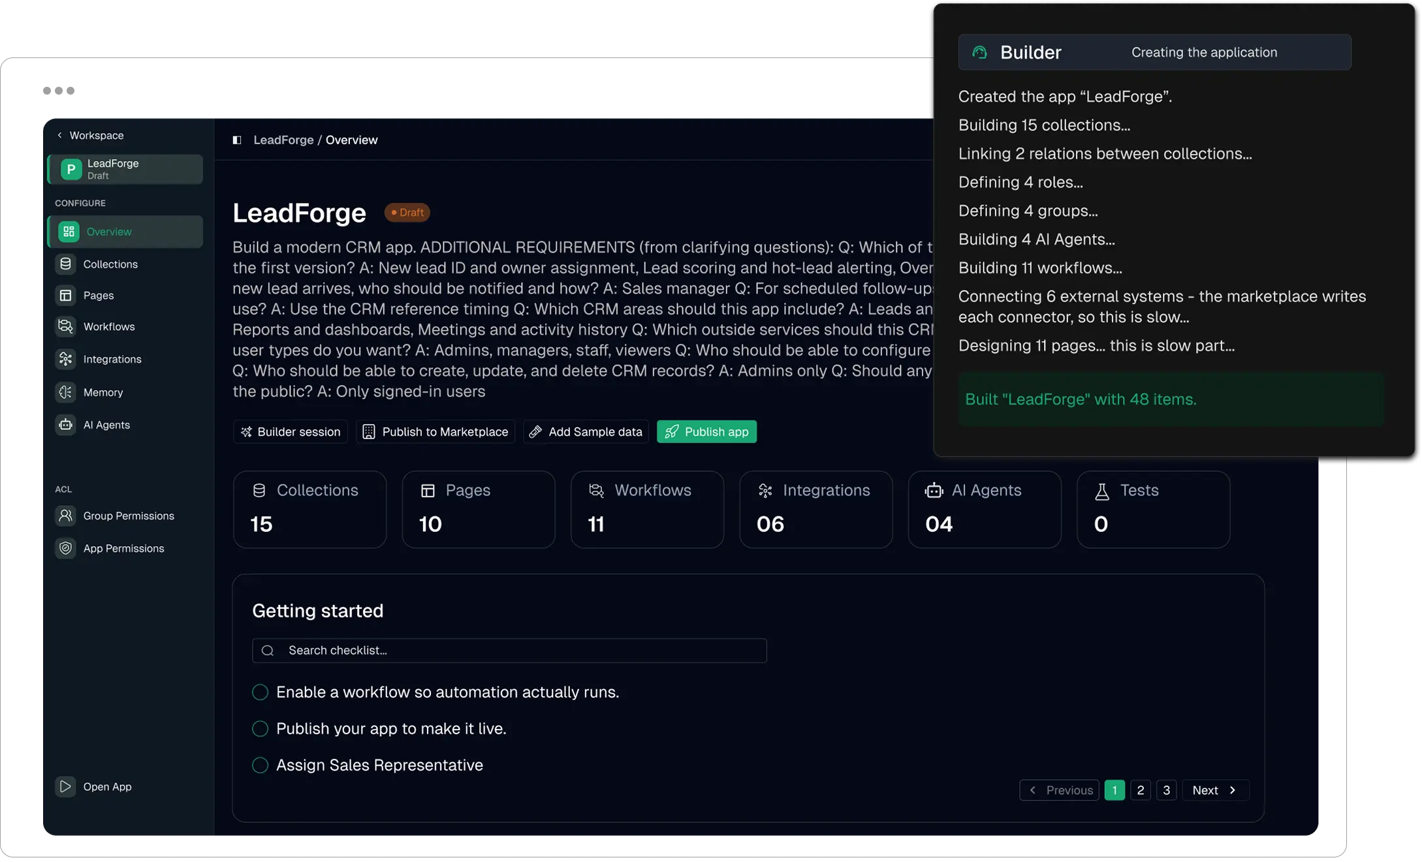Click the AI Agents robot icon in sidebar
1422x862 pixels.
(65, 425)
